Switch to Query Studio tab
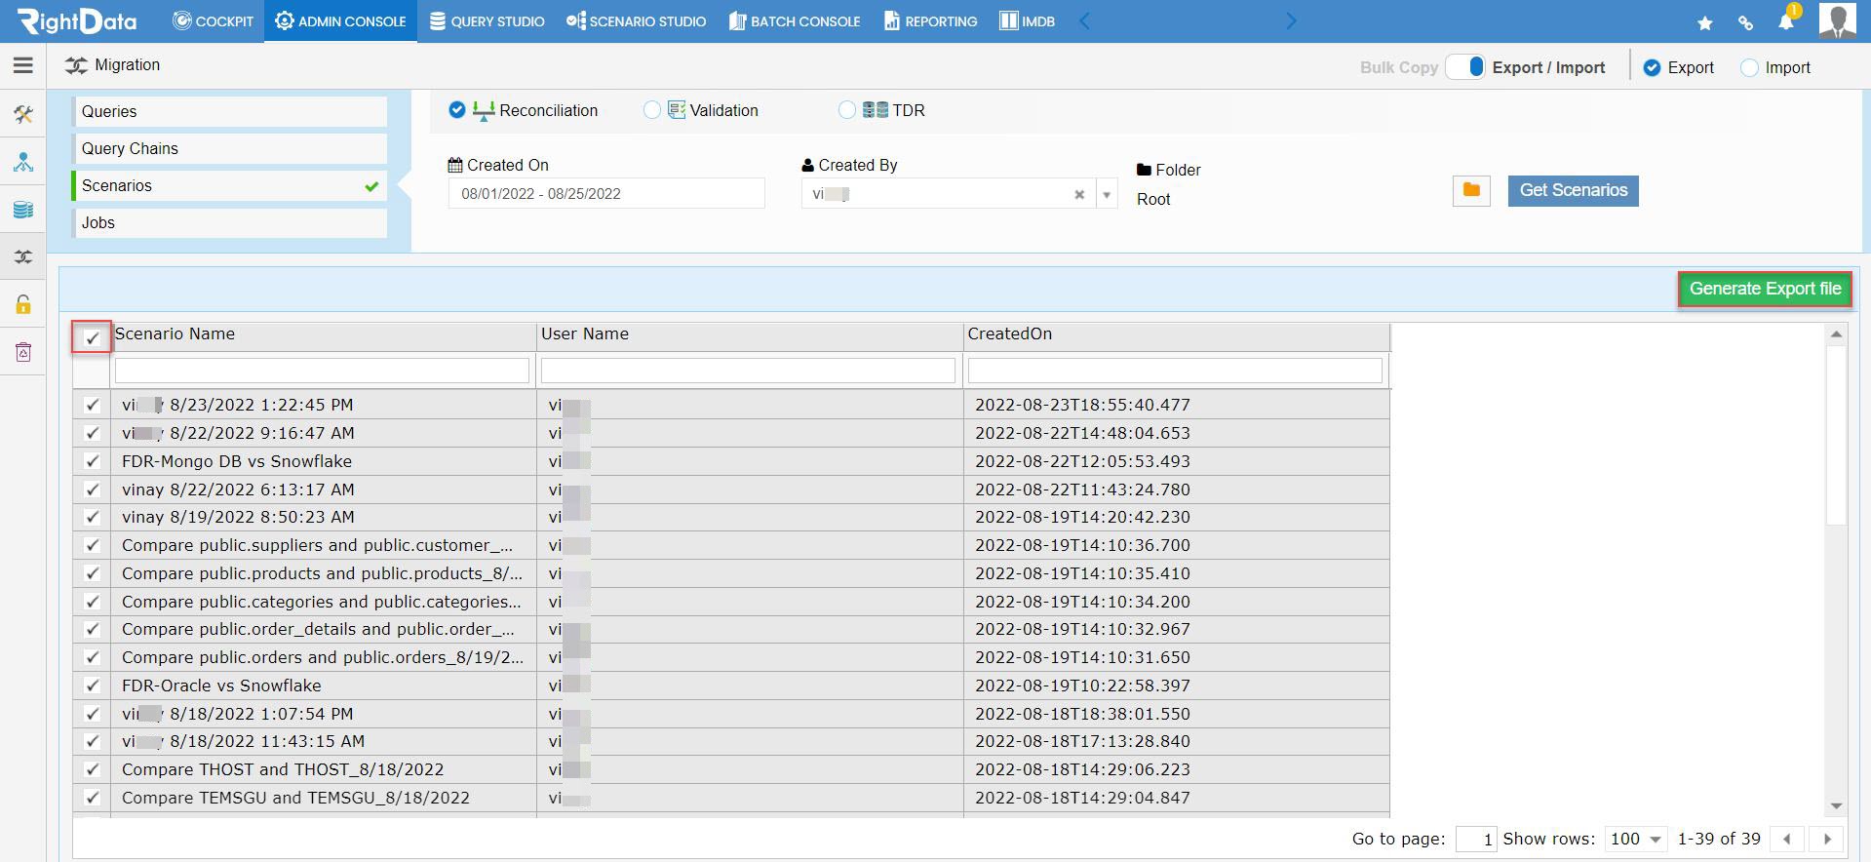1871x862 pixels. [487, 20]
